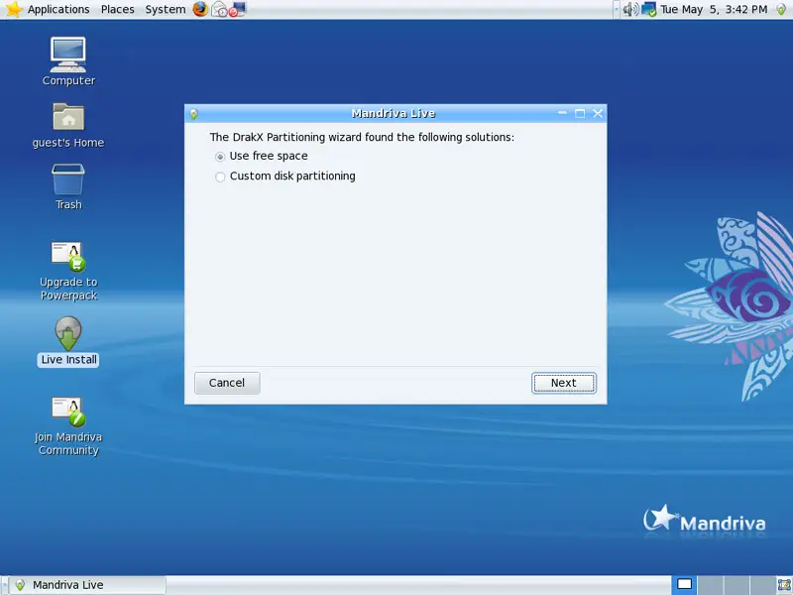Click the star logo main menu icon

click(14, 9)
